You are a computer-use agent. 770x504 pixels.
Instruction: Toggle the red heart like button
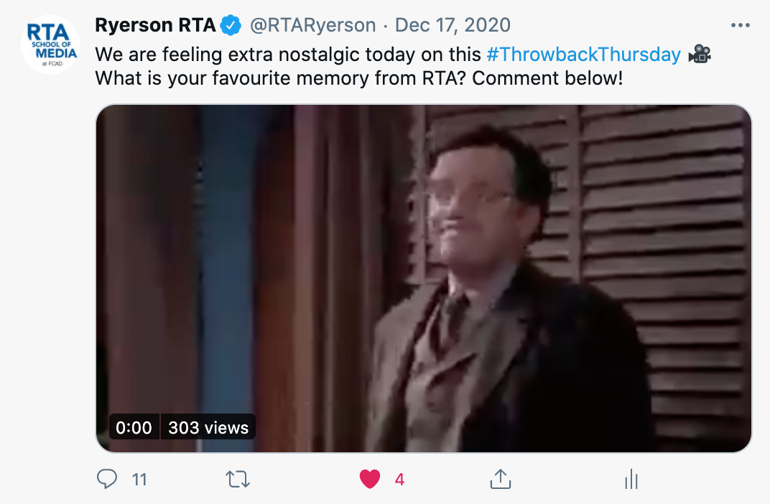coord(370,479)
